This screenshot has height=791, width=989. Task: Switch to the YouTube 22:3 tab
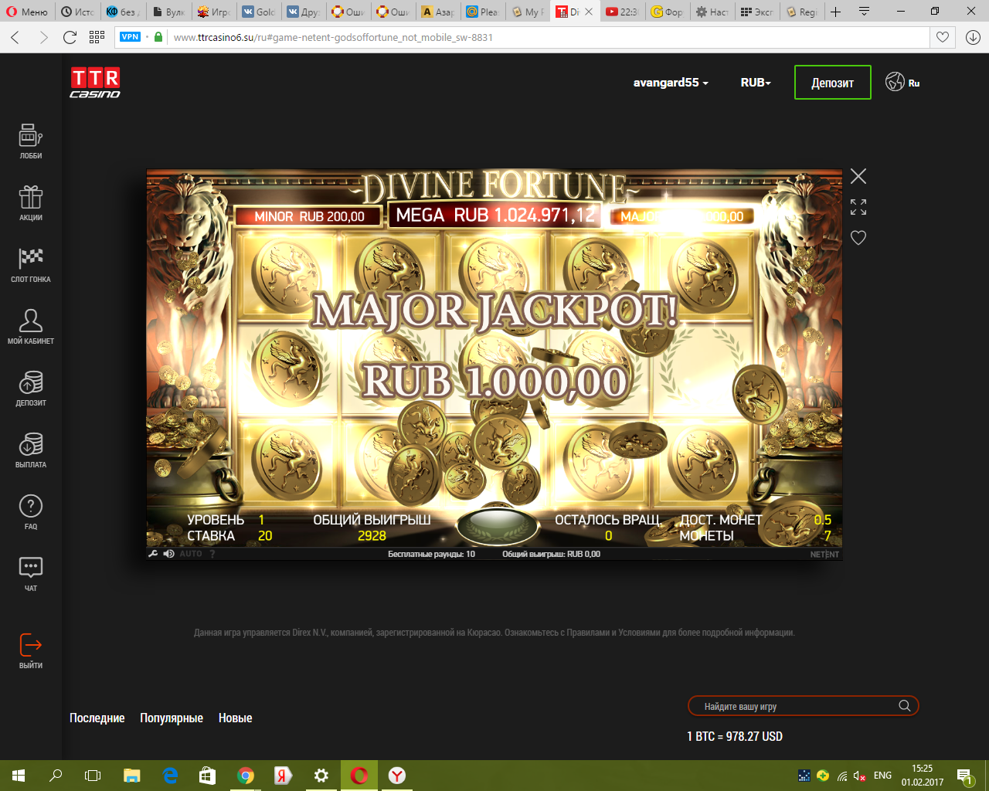click(x=621, y=12)
